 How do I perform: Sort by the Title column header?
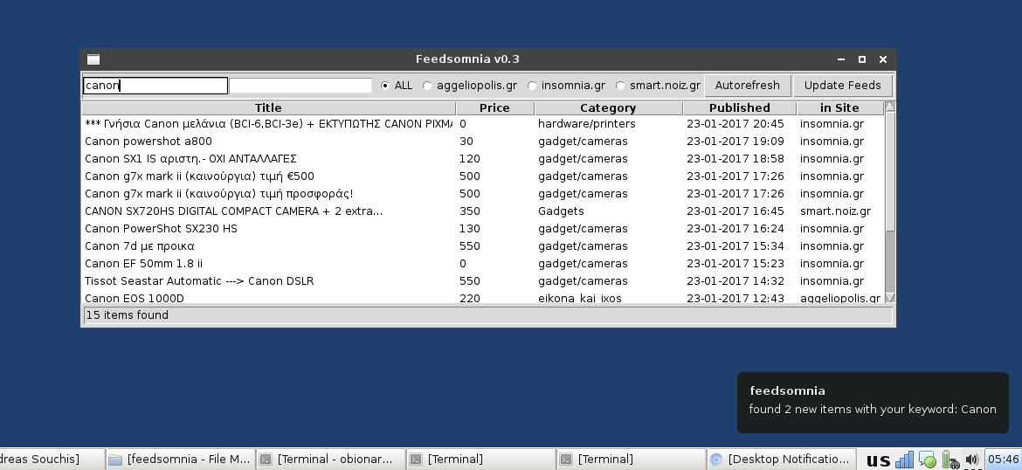[x=268, y=108]
